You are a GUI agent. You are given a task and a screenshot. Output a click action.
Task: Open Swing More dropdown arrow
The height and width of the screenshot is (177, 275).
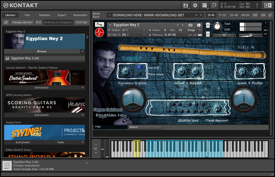tap(82, 142)
